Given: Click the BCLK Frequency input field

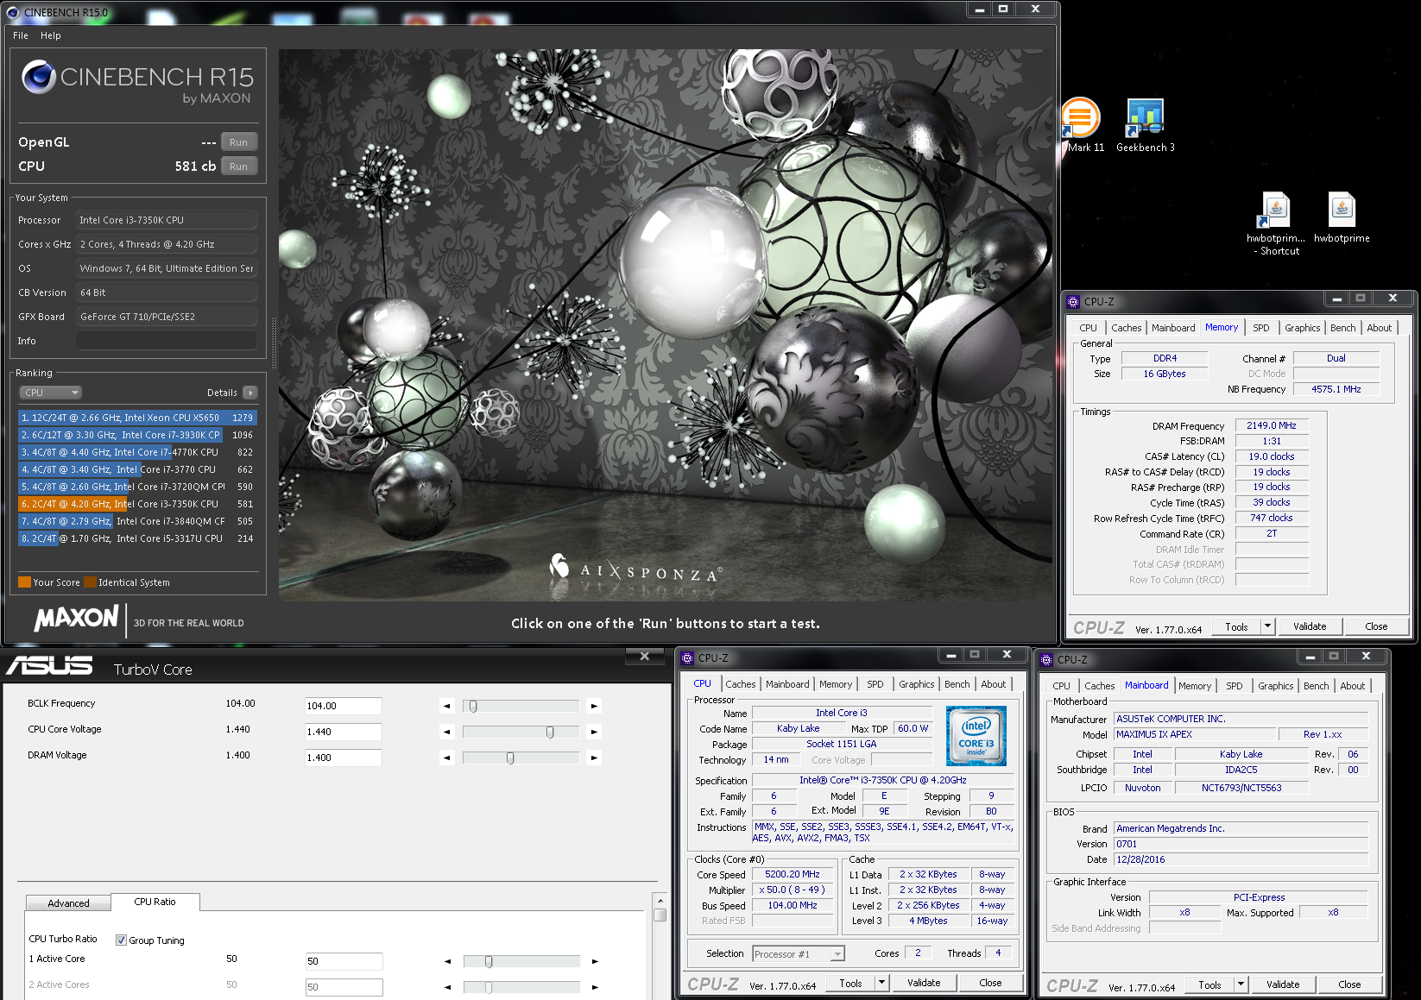Looking at the screenshot, I should [343, 706].
